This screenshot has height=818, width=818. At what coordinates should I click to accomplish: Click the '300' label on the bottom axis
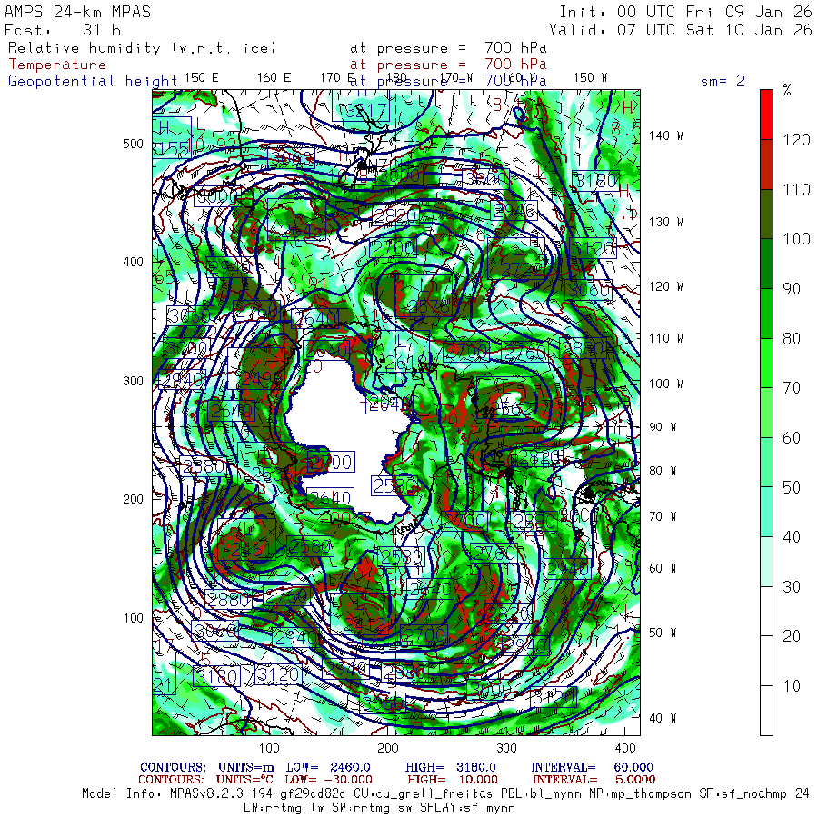pos(506,749)
